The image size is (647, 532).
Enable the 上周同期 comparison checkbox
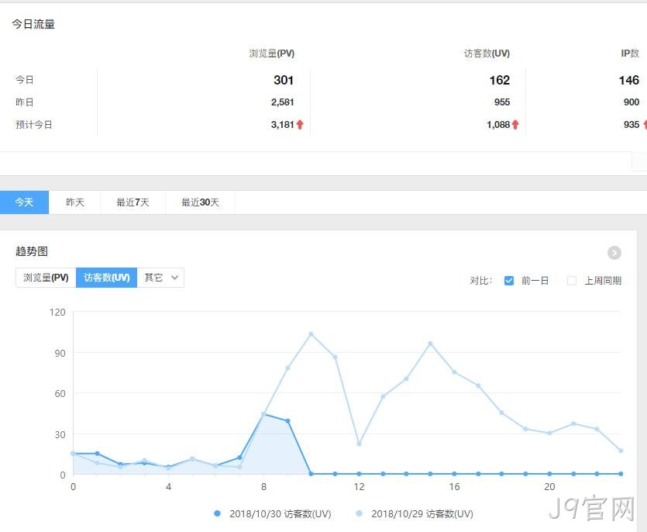[x=572, y=281]
